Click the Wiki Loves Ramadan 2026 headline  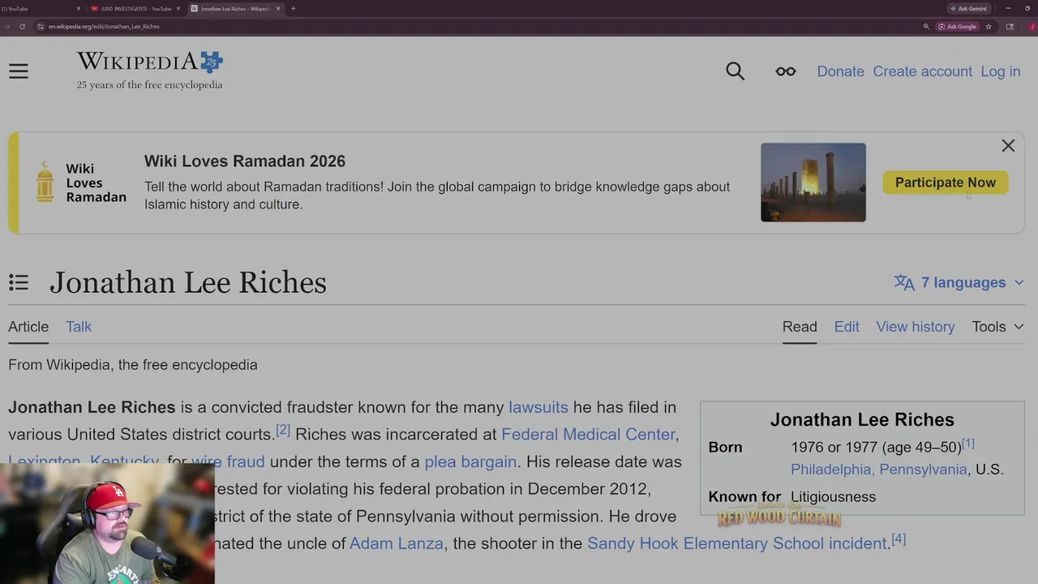[x=245, y=161]
